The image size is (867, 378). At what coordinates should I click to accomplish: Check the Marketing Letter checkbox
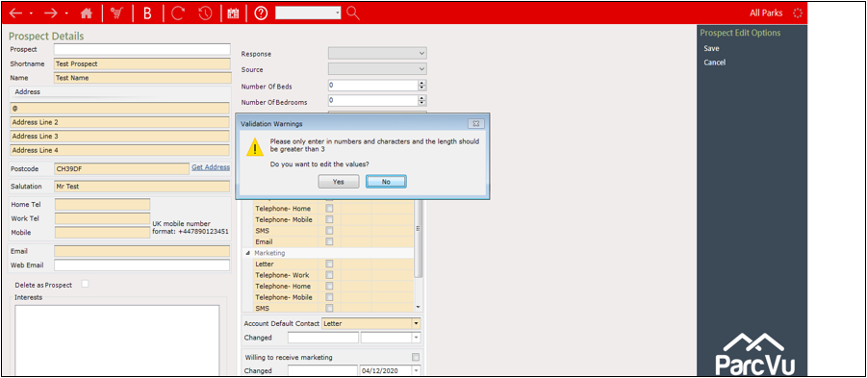tap(329, 264)
